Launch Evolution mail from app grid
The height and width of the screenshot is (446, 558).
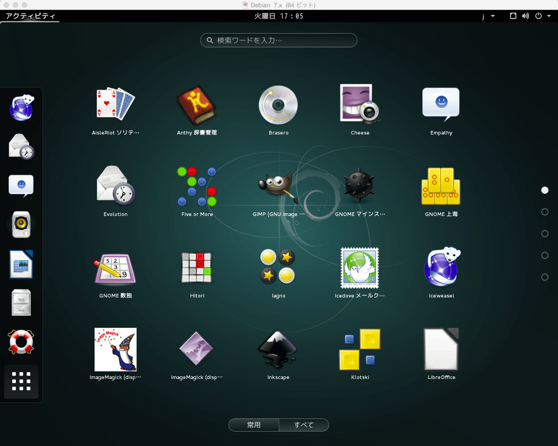pyautogui.click(x=116, y=191)
